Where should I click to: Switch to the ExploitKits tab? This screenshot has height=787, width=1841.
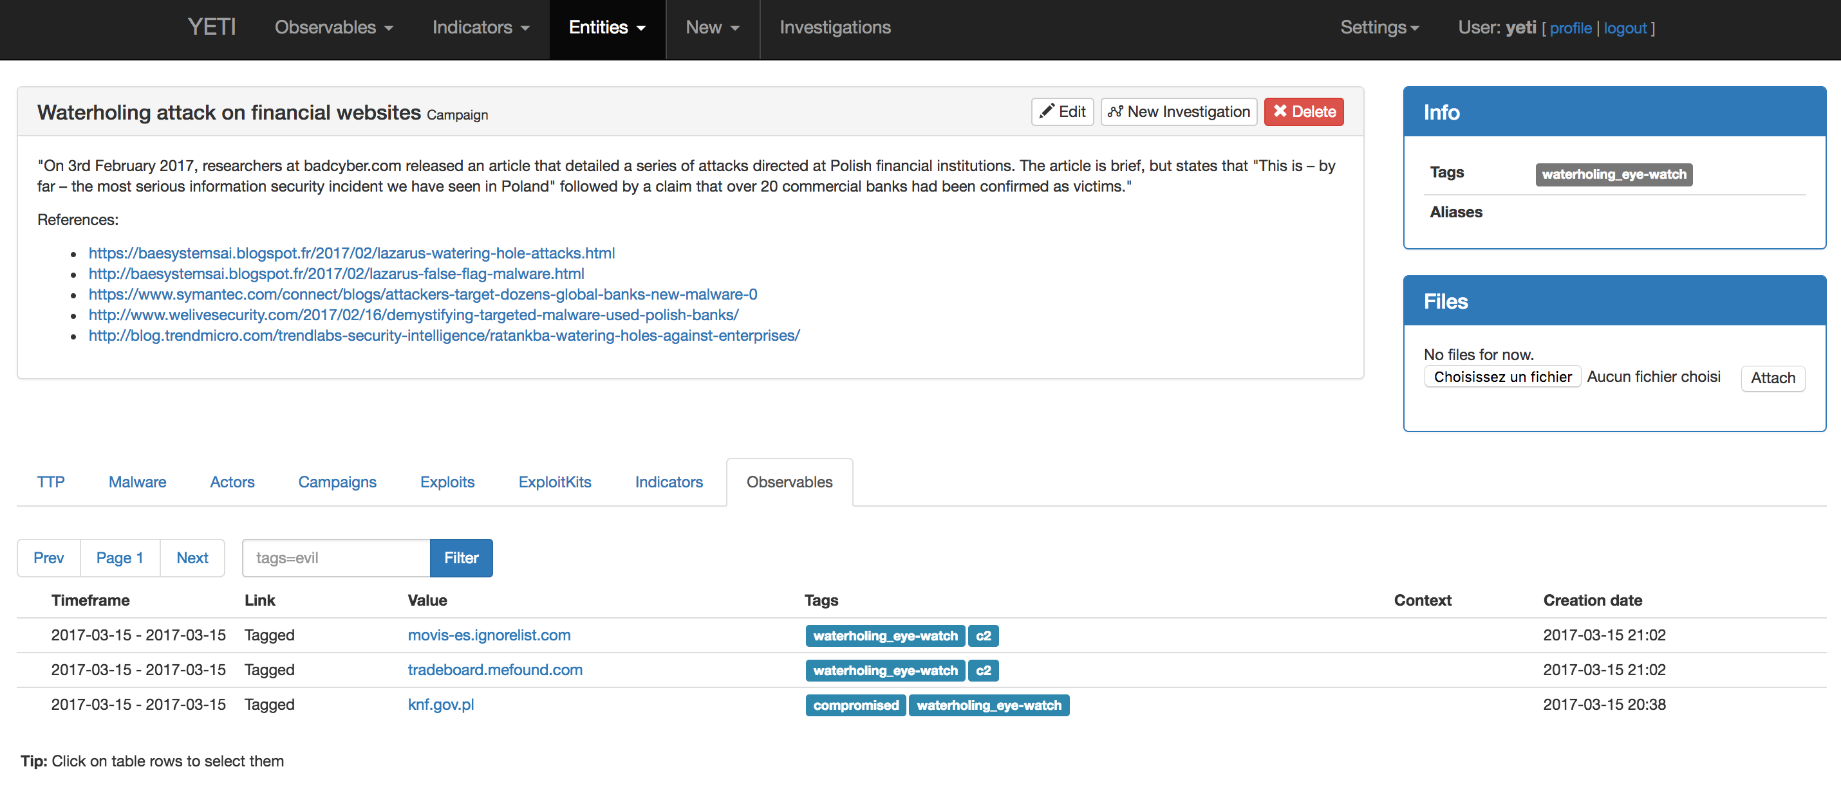[555, 482]
